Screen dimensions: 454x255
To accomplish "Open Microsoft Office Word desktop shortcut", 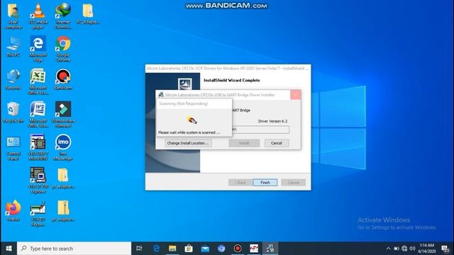I will (38, 115).
